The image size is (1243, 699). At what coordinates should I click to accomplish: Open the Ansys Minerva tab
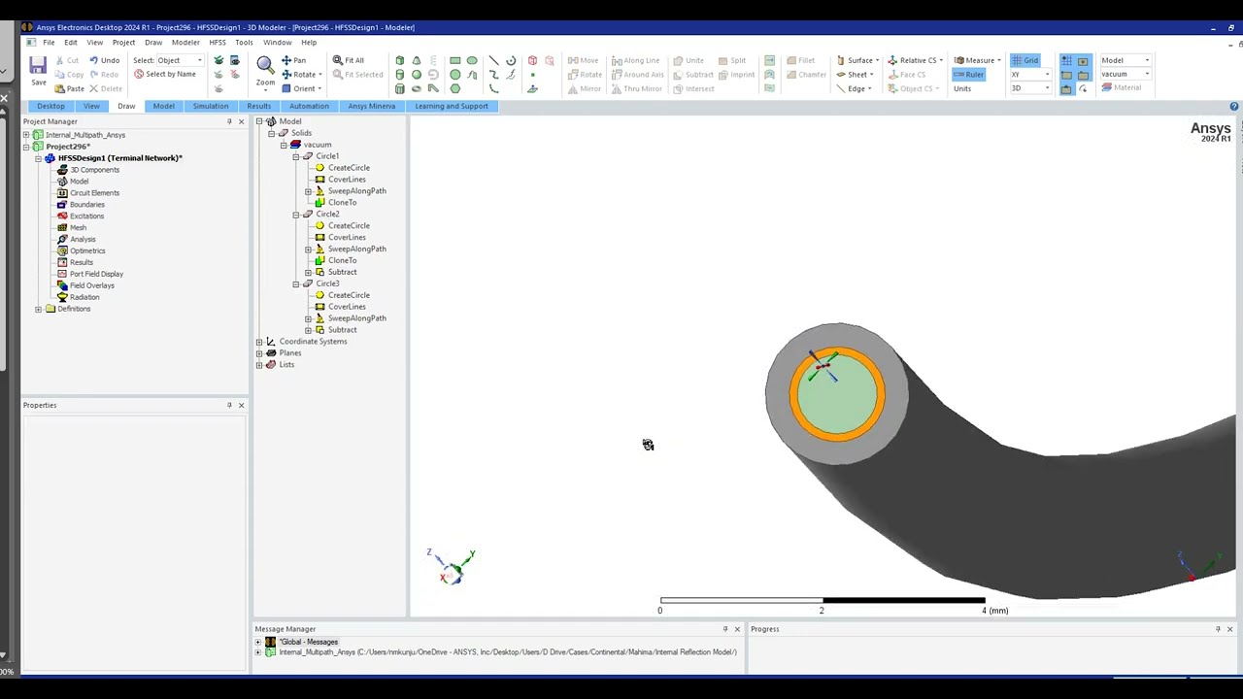point(371,106)
